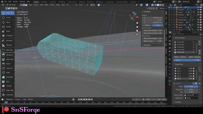Click the Assign vertex group button
Image resolution: width=203 pixels, height=114 pixels.
[x=176, y=57]
